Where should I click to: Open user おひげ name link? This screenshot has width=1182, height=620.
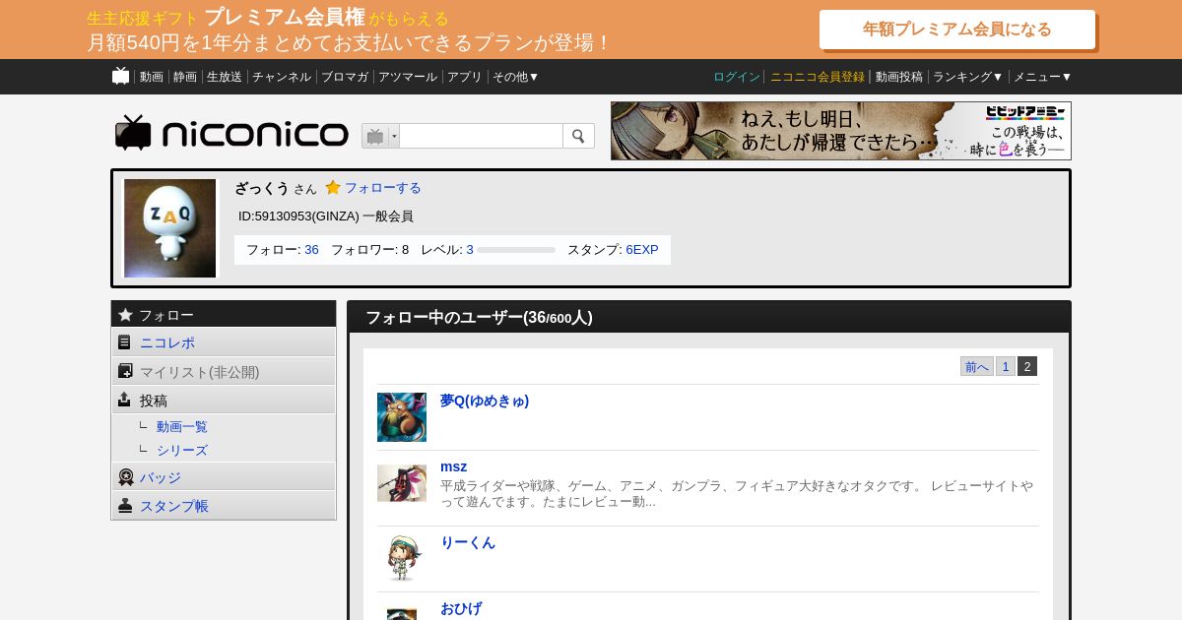pos(461,608)
